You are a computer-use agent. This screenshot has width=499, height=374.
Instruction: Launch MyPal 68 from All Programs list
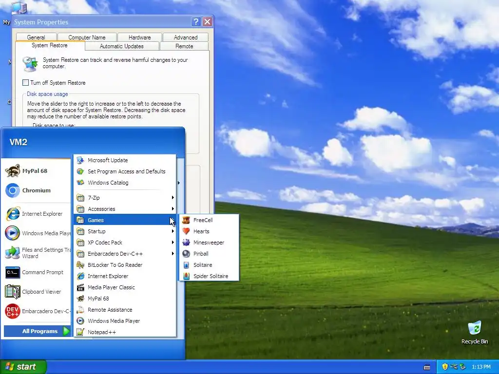125,299
